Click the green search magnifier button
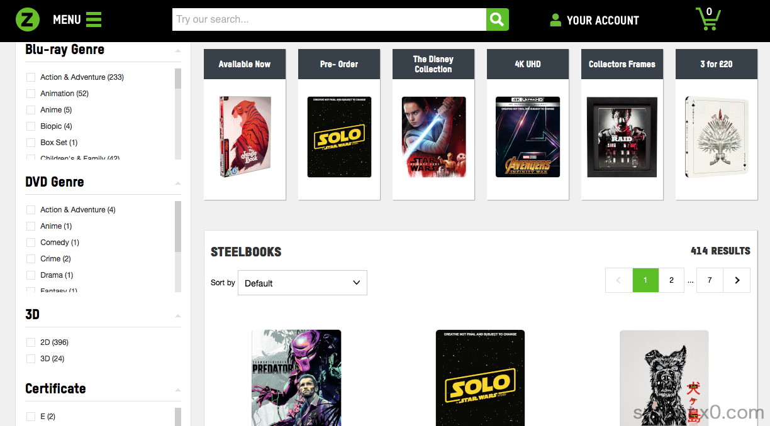 497,19
